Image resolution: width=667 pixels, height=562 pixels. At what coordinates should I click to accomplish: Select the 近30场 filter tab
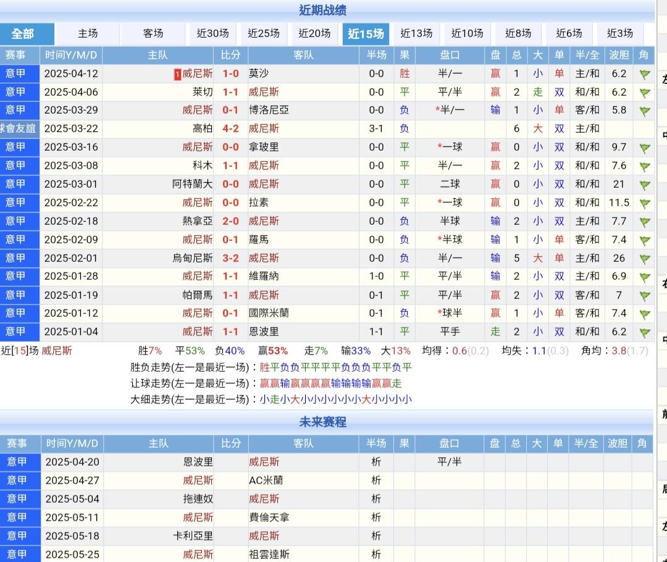point(212,33)
